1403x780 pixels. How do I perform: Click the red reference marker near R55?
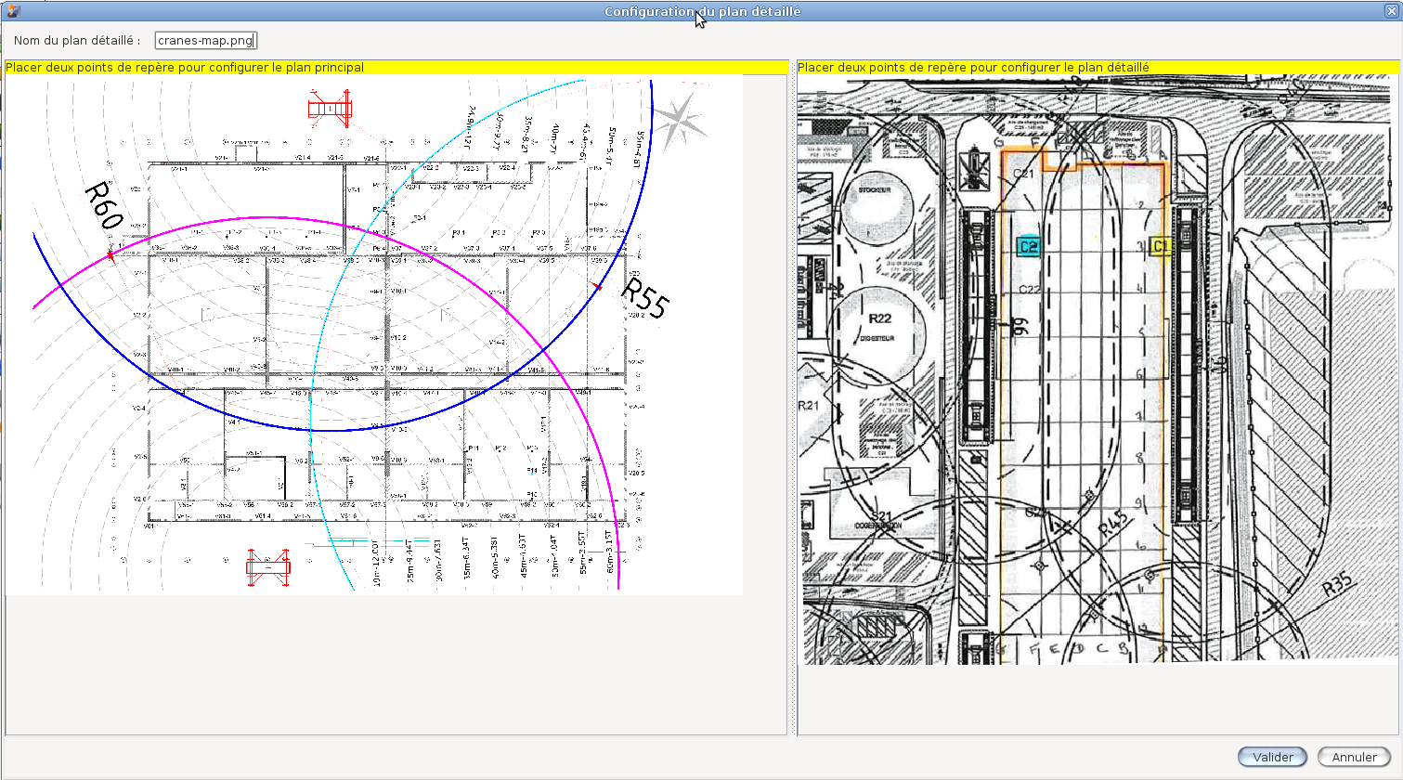598,287
